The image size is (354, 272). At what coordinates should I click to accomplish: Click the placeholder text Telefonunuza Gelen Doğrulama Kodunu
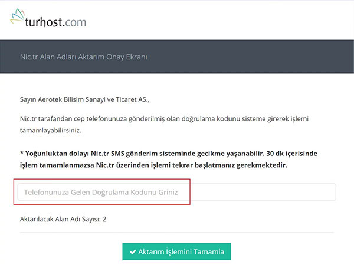click(100, 192)
